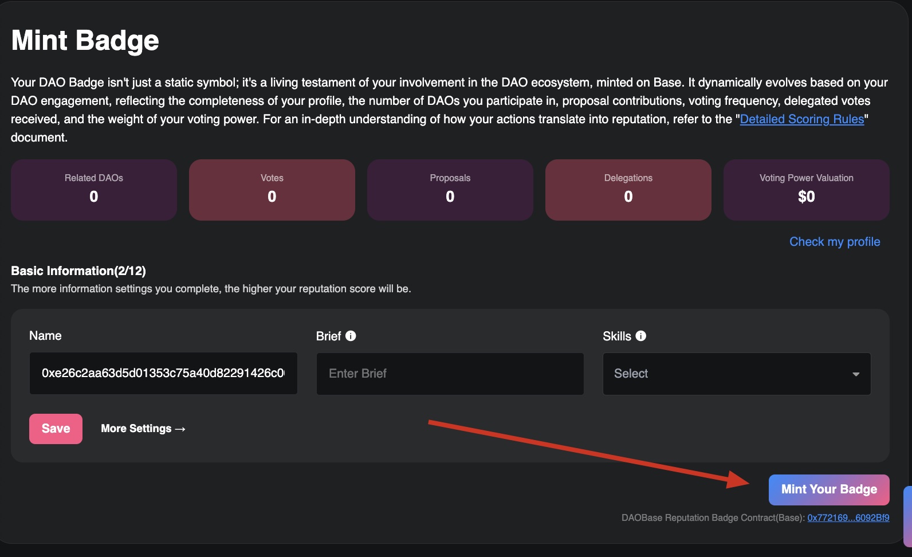
Task: Click the Proposals stat card
Action: coord(450,190)
